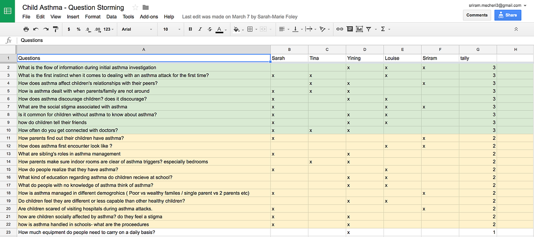Open the Format menu
Screen dimensions: 534x237
[93, 16]
